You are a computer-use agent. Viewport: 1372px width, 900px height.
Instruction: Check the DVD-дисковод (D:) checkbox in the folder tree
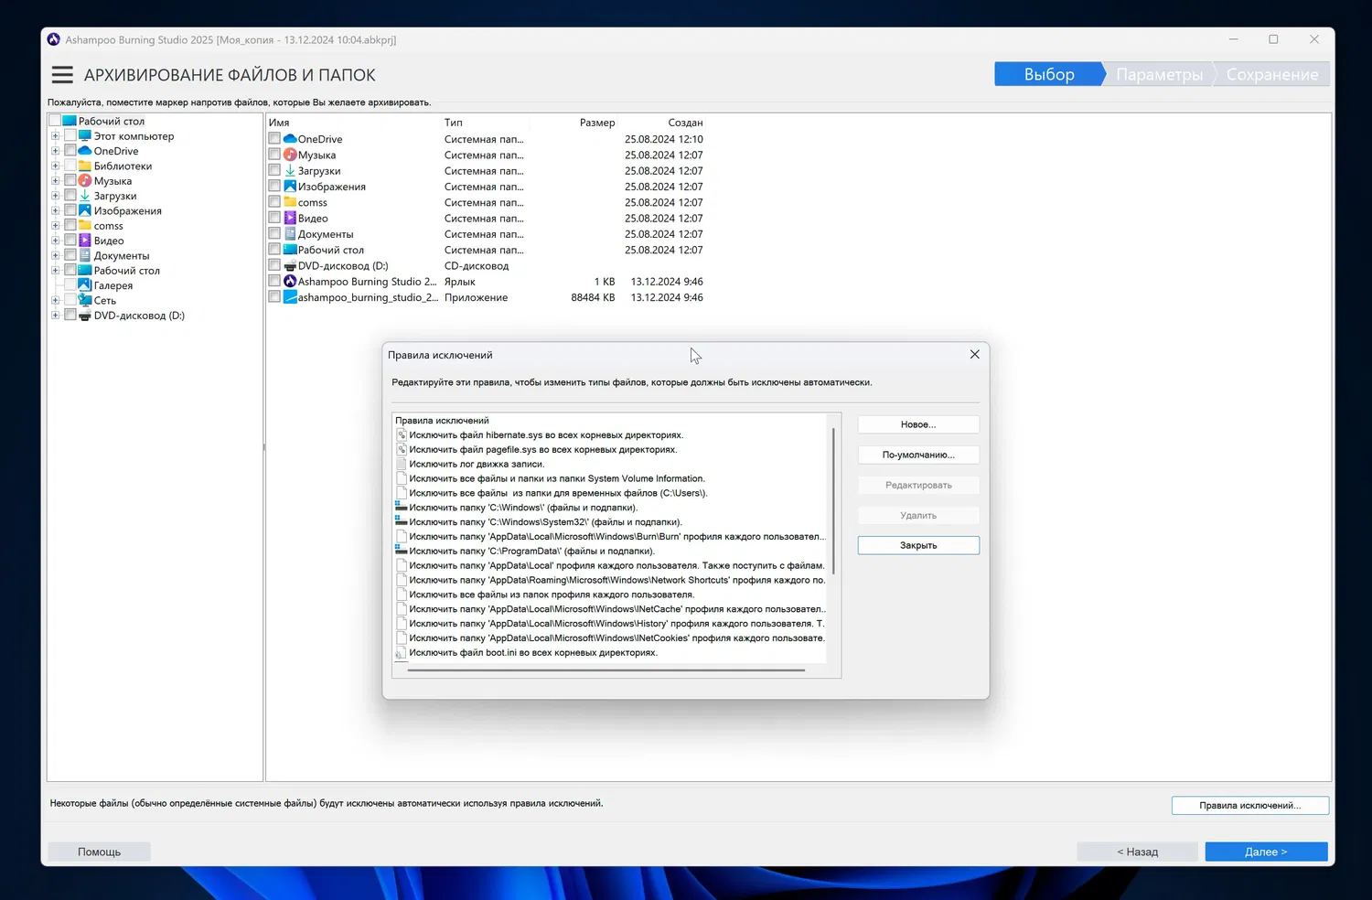coord(70,316)
